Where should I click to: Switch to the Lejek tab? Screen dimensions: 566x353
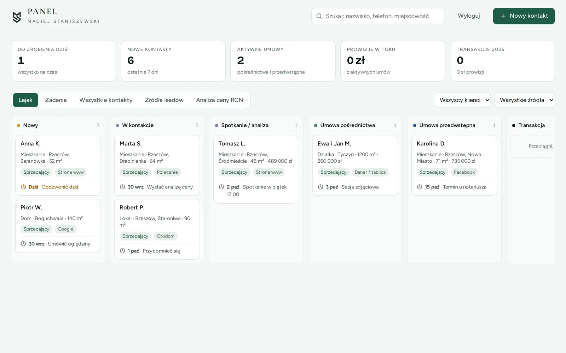tap(25, 100)
